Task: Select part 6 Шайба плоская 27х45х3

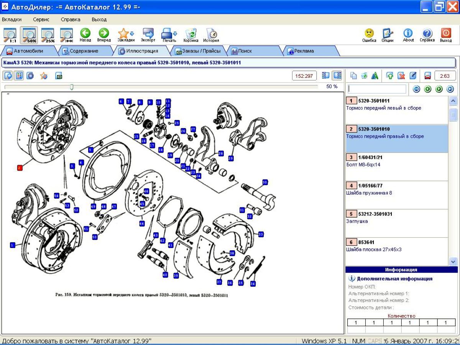Action: click(397, 251)
